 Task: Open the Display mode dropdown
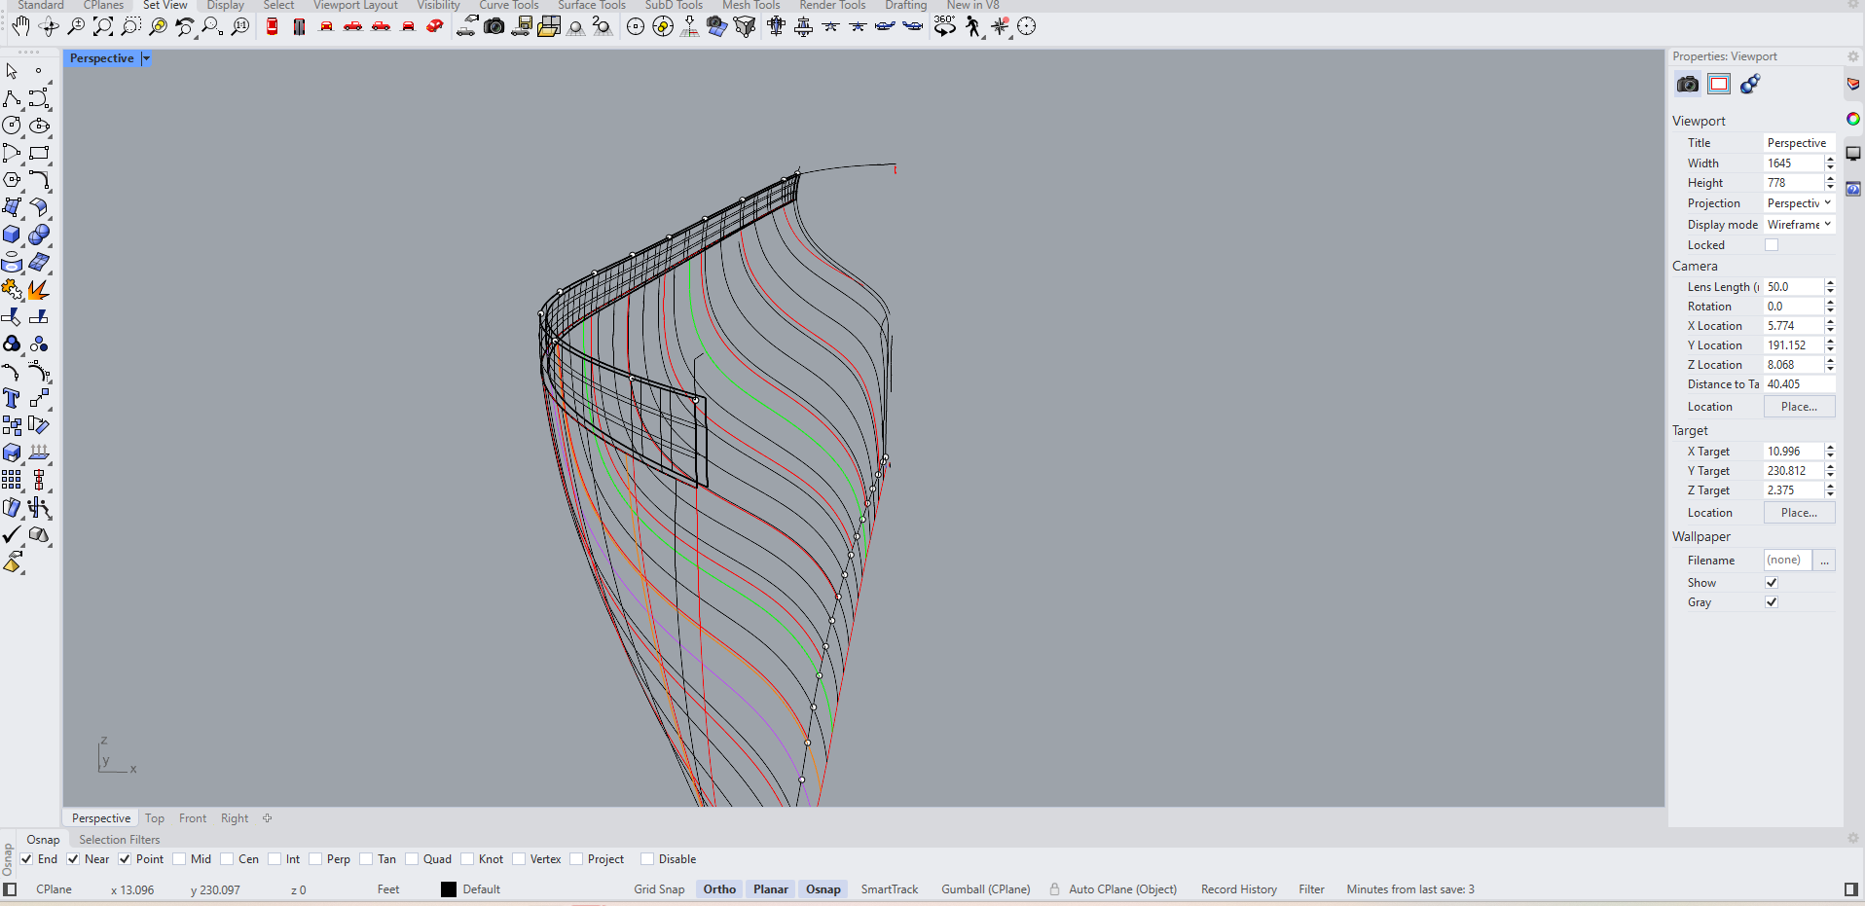click(x=1799, y=225)
